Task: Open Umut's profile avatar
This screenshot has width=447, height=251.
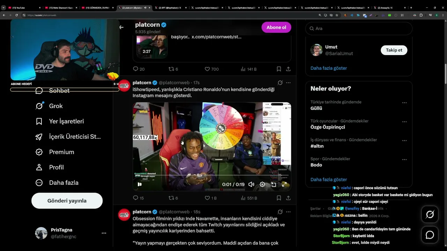Action: (316, 50)
